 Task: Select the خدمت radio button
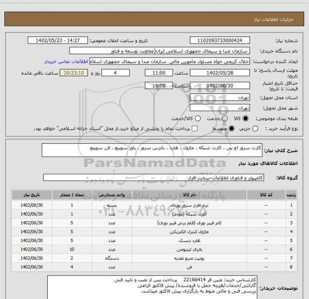pos(225,119)
